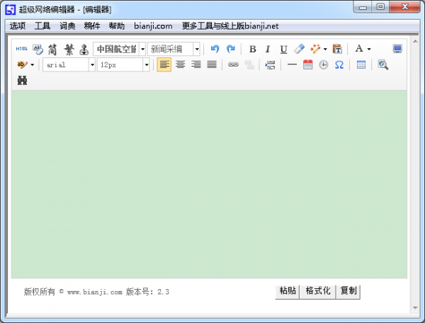425x323 pixels.
Task: Click the scrollbar down arrow
Action: tap(415, 308)
